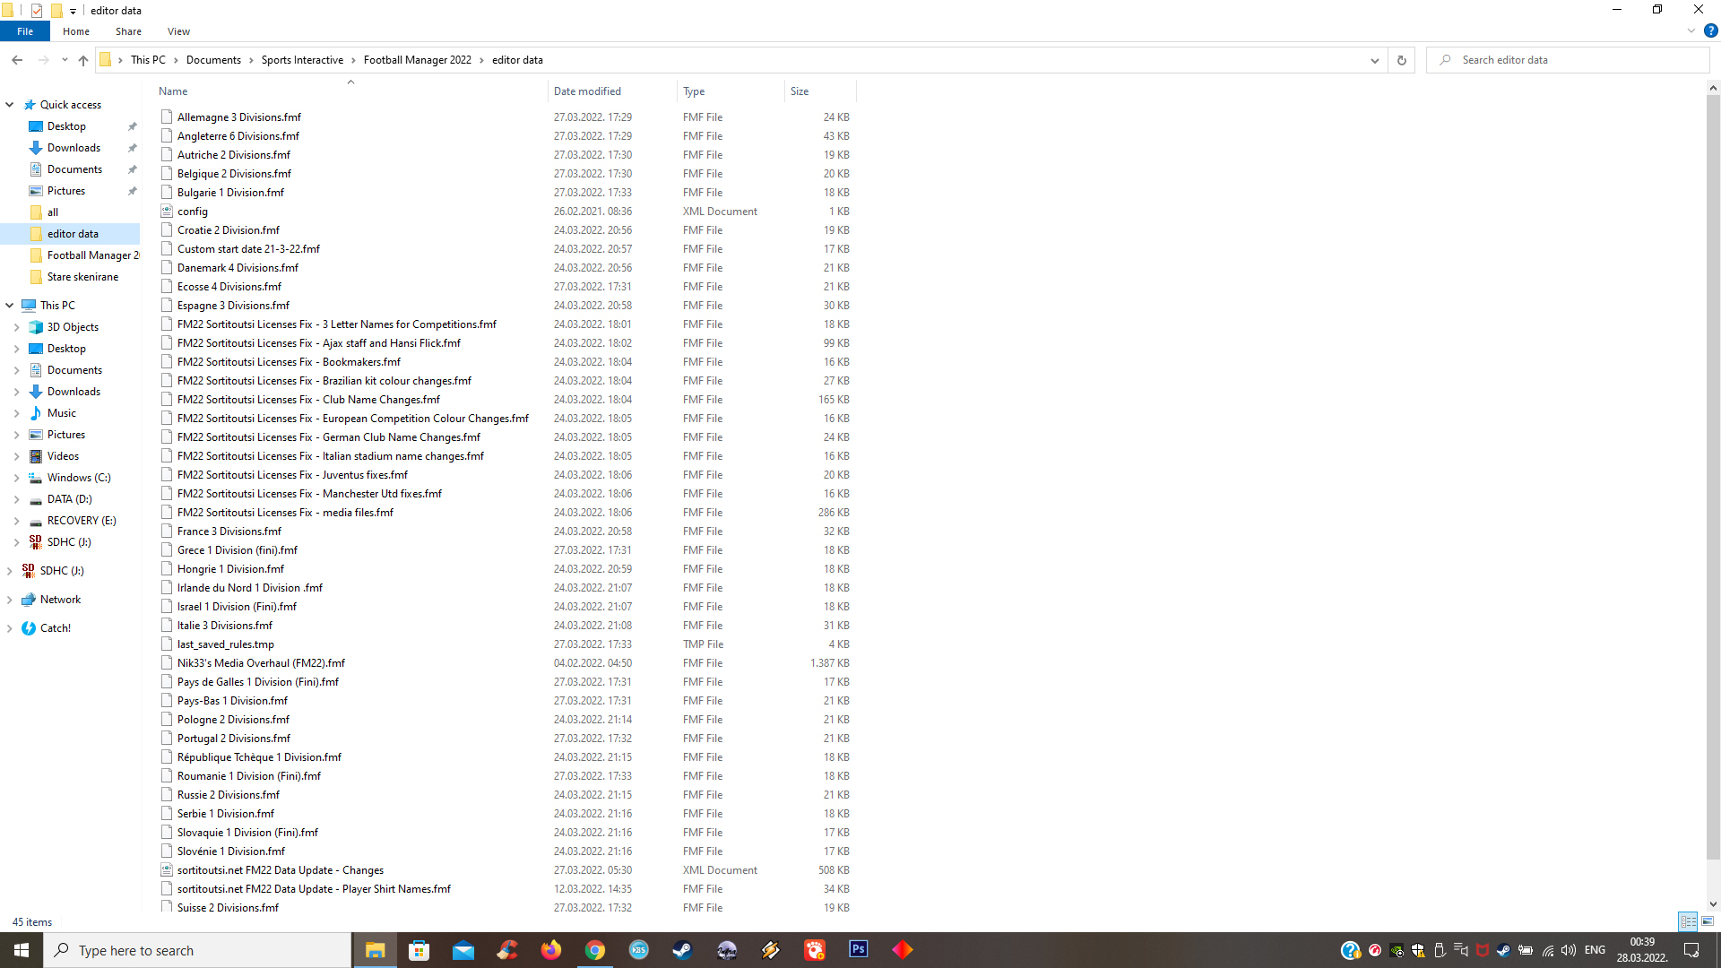Expand the DATA (D:) drive node
The width and height of the screenshot is (1721, 968).
pos(17,499)
